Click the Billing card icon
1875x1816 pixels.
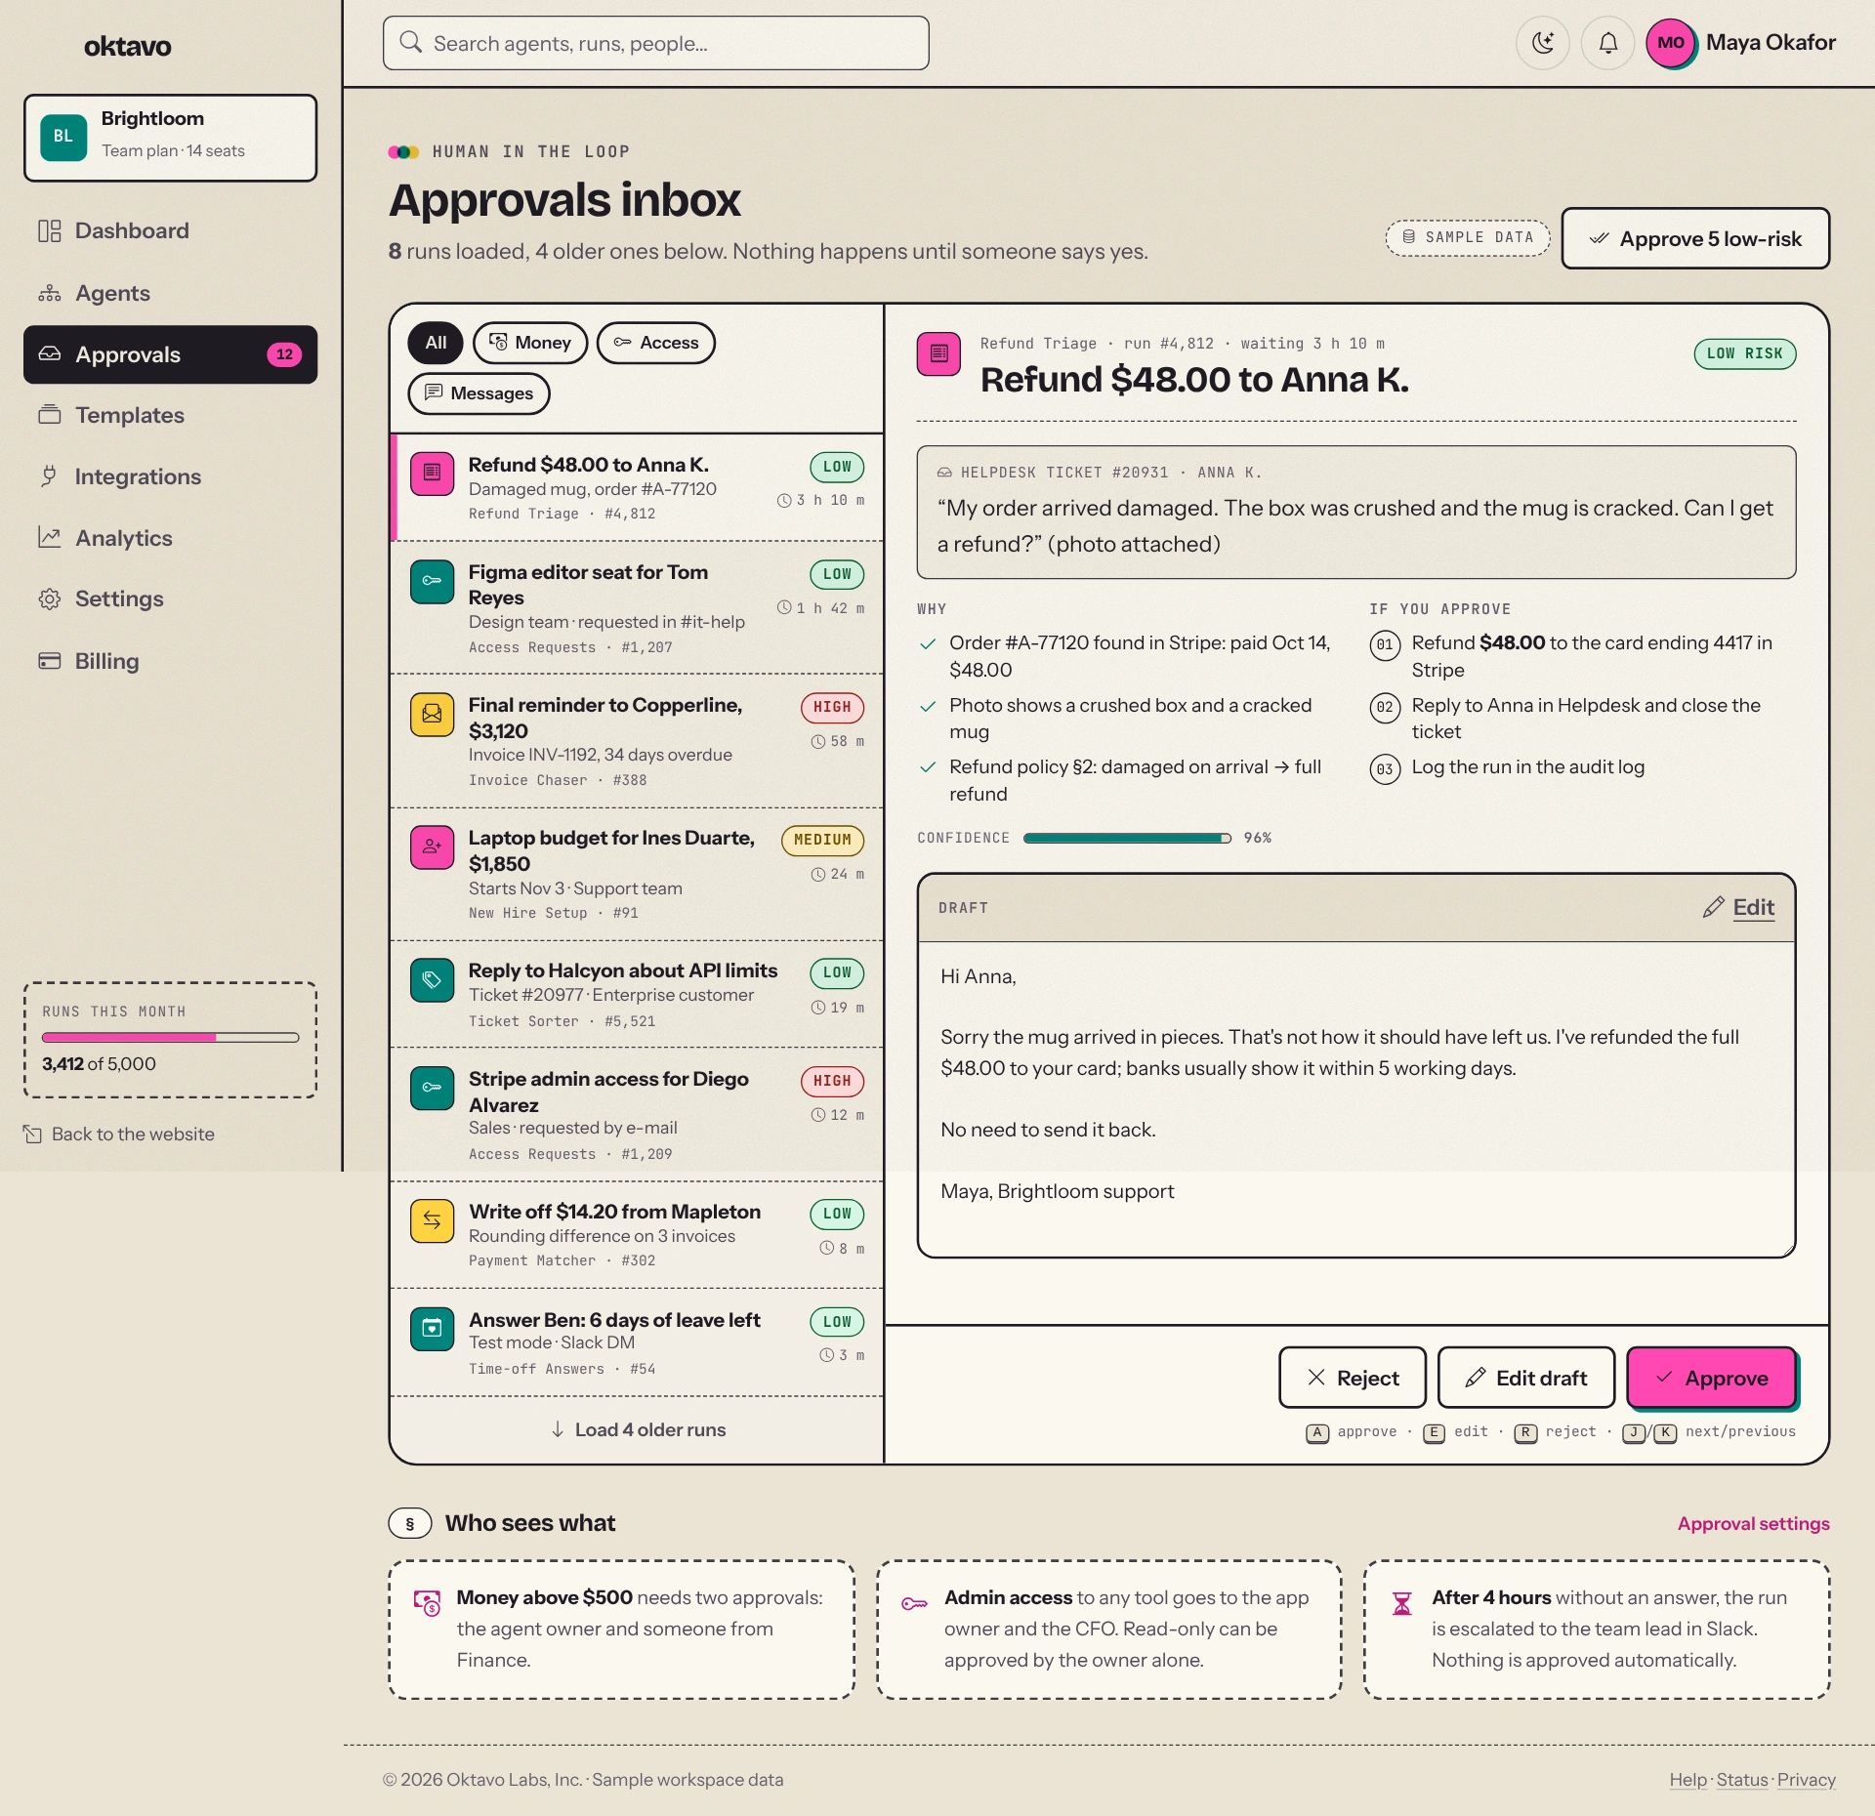click(x=49, y=661)
